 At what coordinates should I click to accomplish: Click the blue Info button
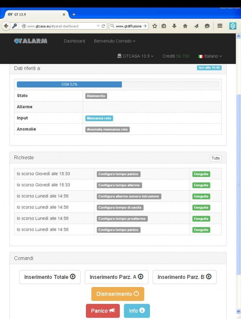pos(137,311)
